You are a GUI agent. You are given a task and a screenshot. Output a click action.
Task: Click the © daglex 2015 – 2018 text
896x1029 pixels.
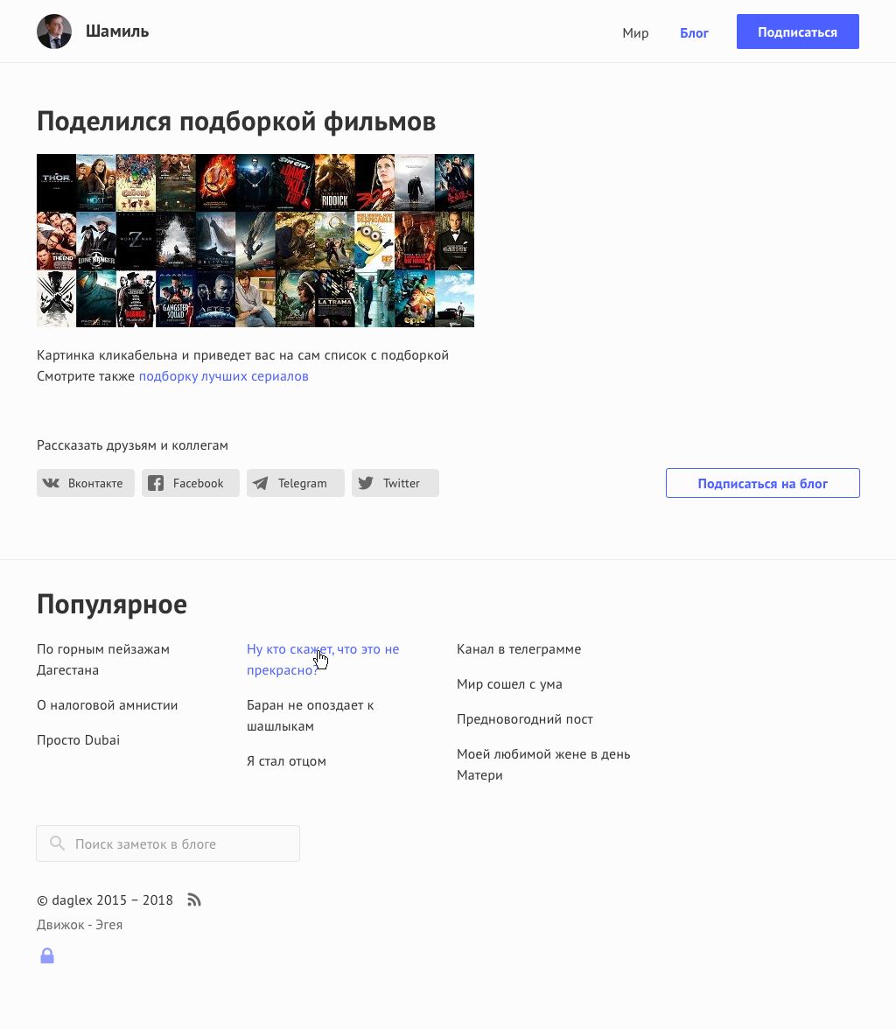(x=105, y=899)
